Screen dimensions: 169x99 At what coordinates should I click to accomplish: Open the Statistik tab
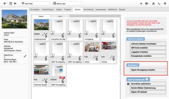pos(122,10)
